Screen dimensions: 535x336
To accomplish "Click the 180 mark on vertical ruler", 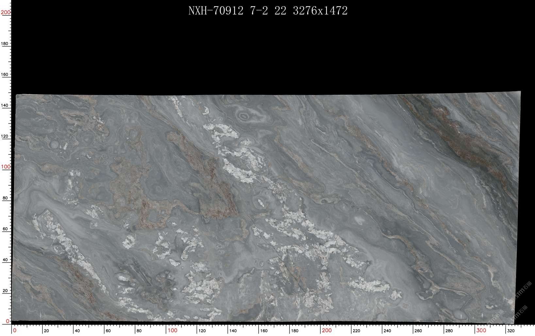I will click(5, 43).
